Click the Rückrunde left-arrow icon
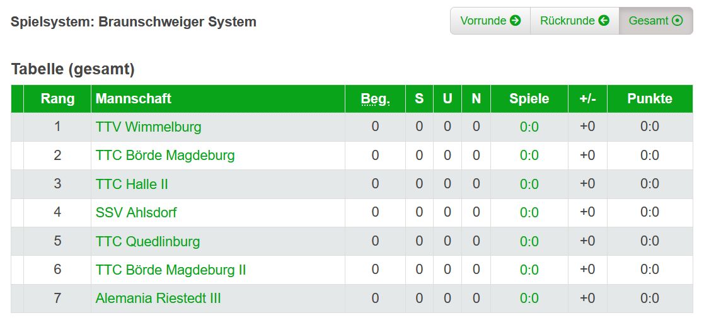 tap(604, 21)
